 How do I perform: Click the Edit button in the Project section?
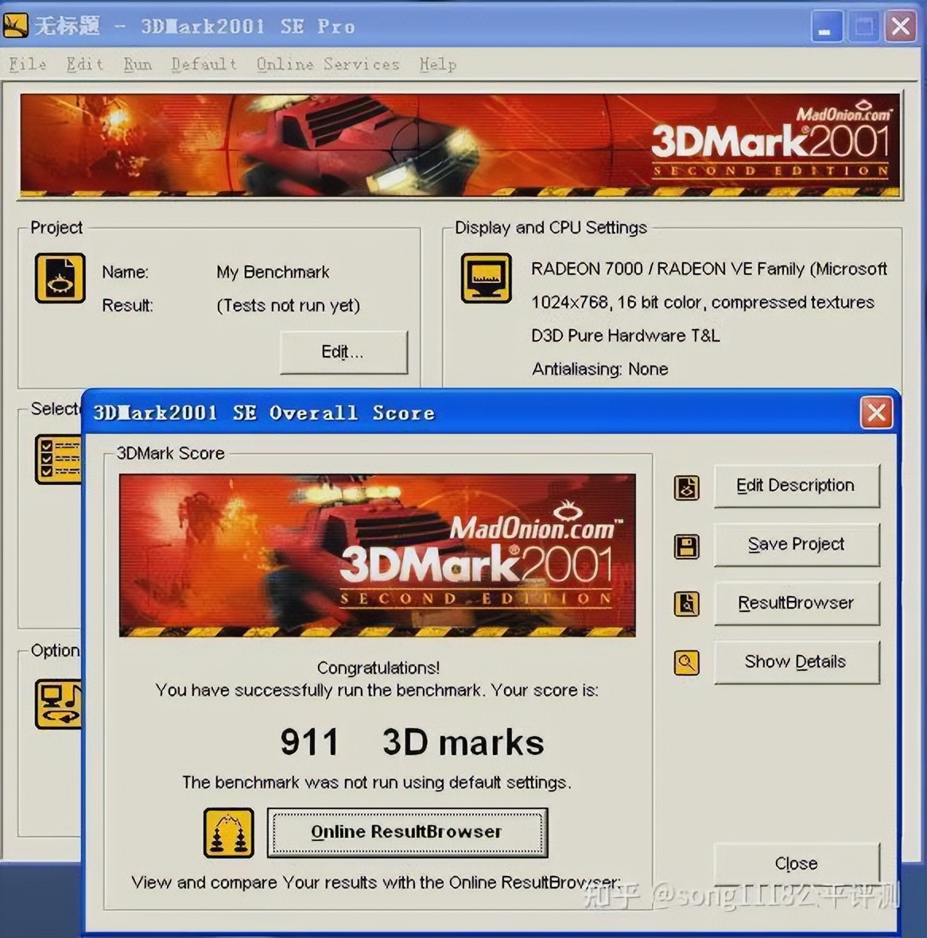tap(343, 352)
